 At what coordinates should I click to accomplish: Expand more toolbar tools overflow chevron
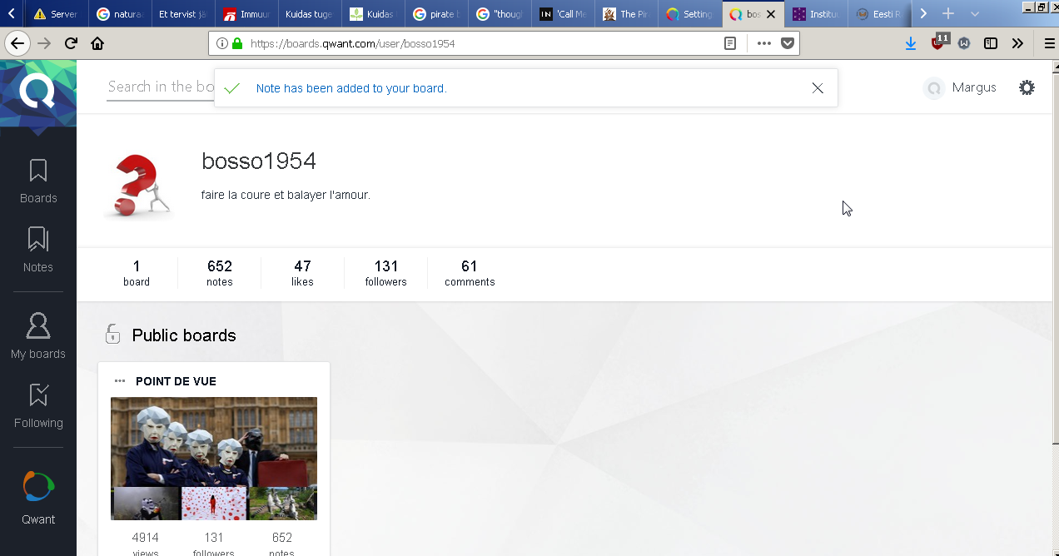[x=1017, y=43]
